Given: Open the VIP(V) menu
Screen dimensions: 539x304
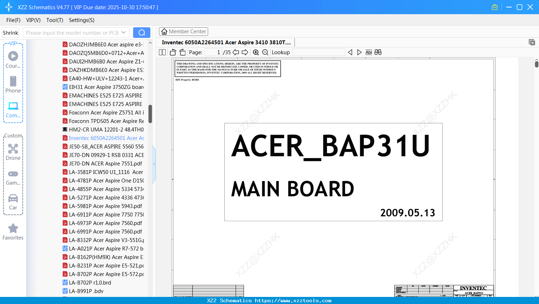Looking at the screenshot, I should 33,20.
